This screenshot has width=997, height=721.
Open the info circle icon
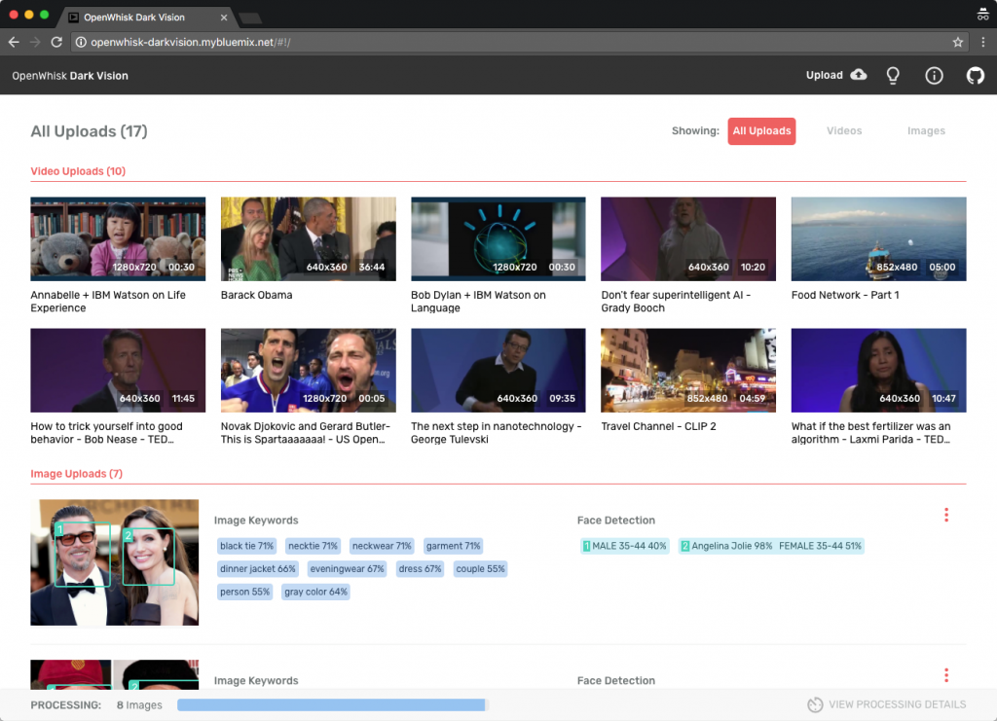[x=934, y=76]
